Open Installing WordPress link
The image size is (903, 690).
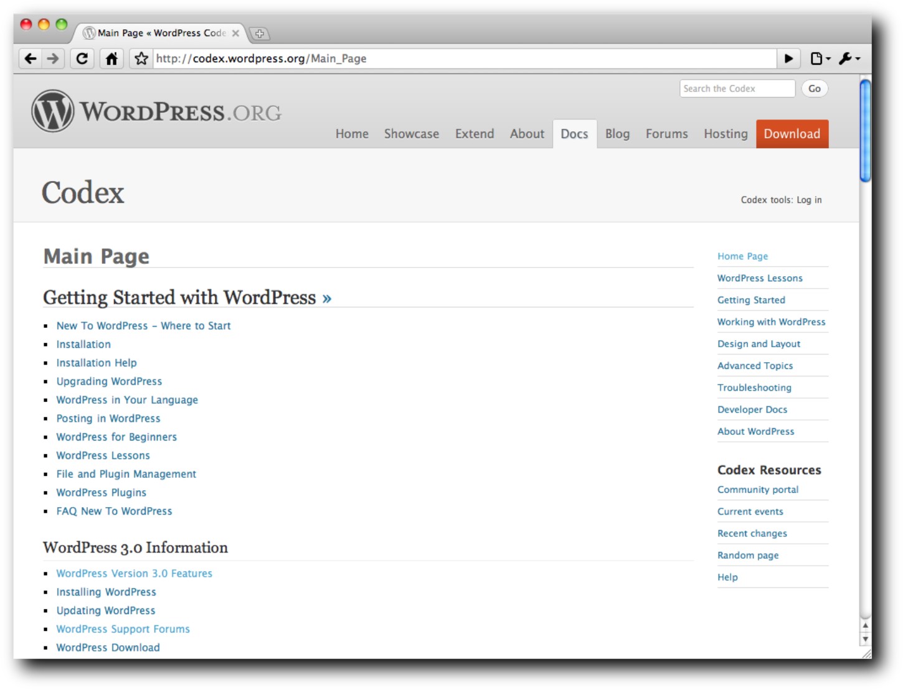coord(106,592)
